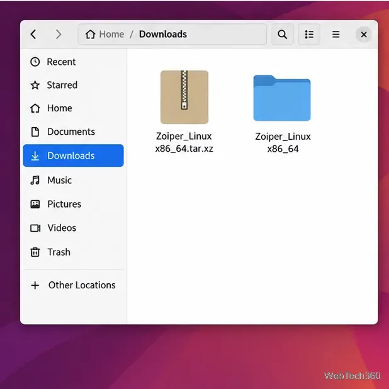Click the plus icon beside Other Locations

pyautogui.click(x=35, y=285)
